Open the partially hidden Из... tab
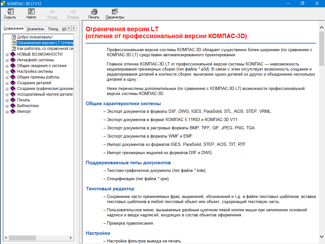Image resolution: width=325 pixels, height=244 pixels. (64, 29)
